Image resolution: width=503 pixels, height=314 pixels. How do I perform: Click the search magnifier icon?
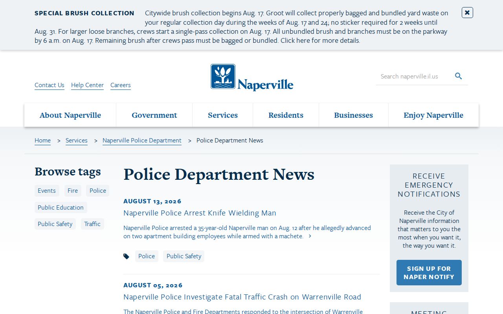[459, 76]
